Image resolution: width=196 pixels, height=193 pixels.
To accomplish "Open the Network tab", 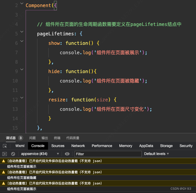I will 78,146.
